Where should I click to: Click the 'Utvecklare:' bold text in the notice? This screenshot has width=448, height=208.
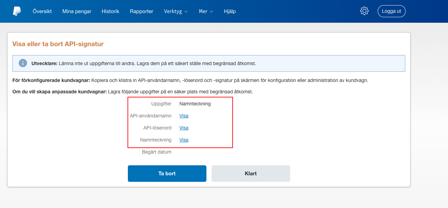tap(44, 63)
